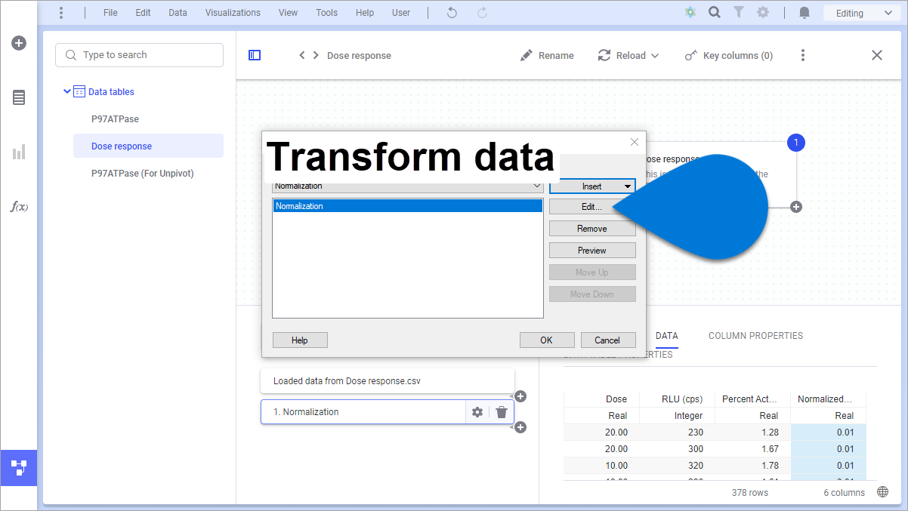Click the Loaded data from Dose response.csv step

click(388, 381)
